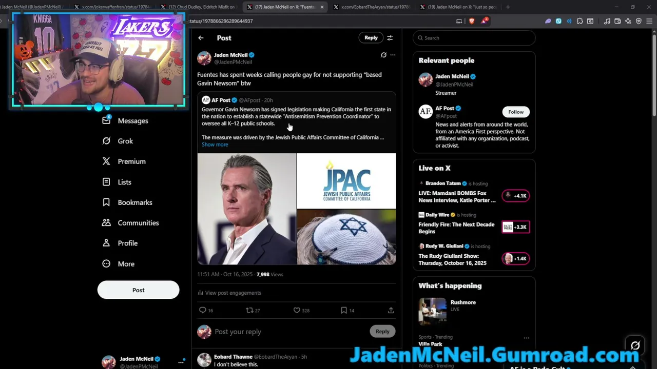Open options dots on Villa Park trend
Screen dimensions: 657x369
[x=526, y=338]
